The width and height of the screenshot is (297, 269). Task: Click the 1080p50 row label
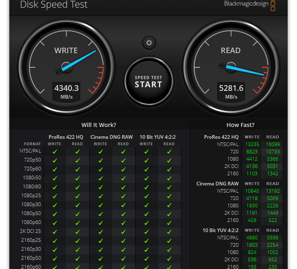click(x=31, y=213)
